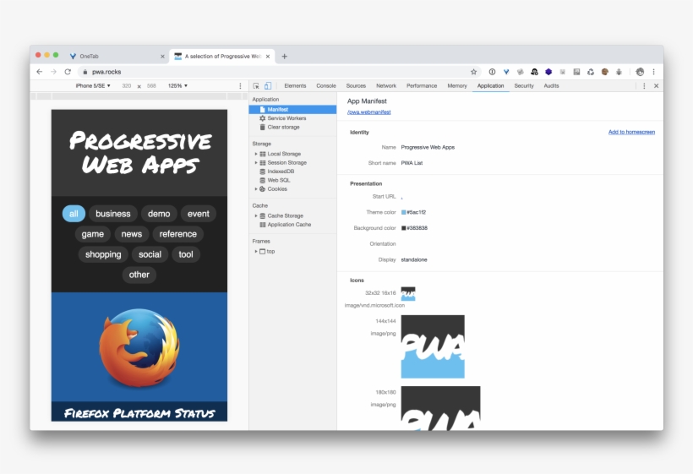Select the iPhone 5/SE device dropdown

(93, 85)
